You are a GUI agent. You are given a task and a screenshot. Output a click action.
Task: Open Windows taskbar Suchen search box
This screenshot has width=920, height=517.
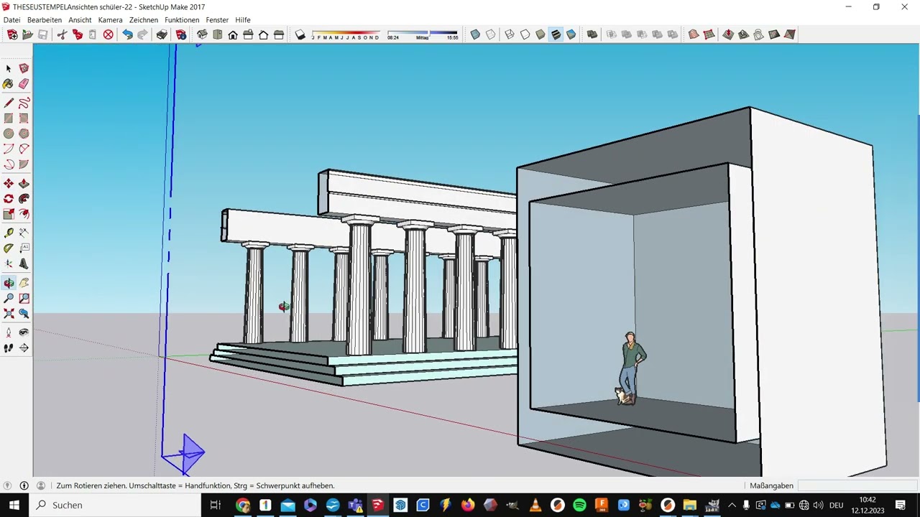115,505
